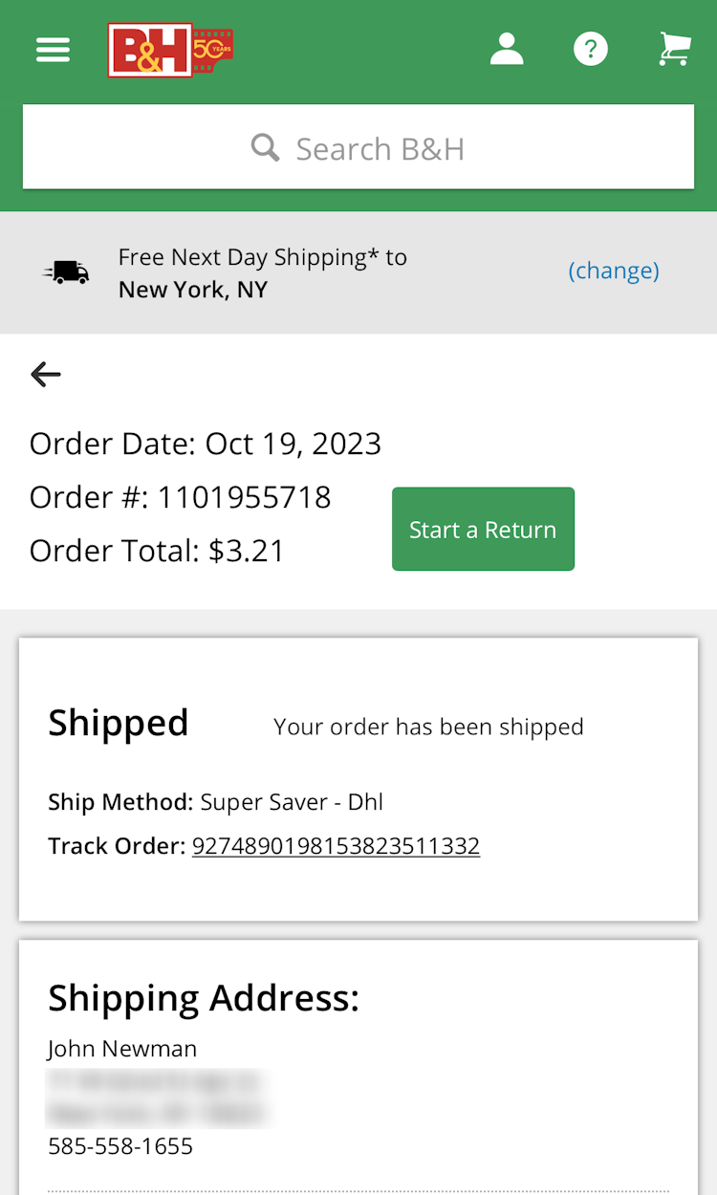Screen dimensions: 717x1195
Task: Click the search magnifier icon
Action: point(265,147)
